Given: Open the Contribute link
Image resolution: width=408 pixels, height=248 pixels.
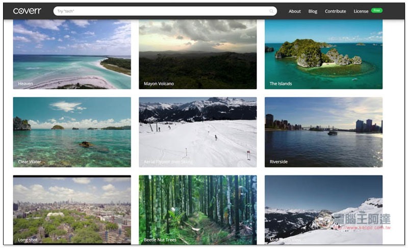Looking at the screenshot, I should 335,11.
